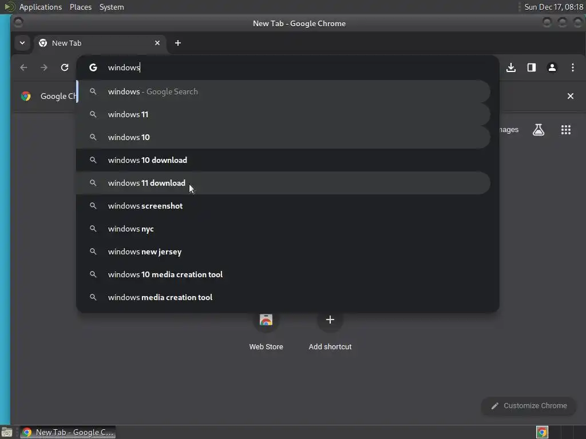Click the window menu icon on Chrome titlebar

(18, 23)
